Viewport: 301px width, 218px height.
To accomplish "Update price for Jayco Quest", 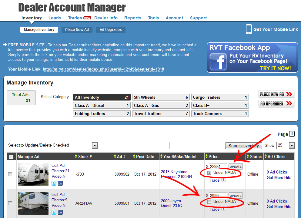I will click(236, 196).
